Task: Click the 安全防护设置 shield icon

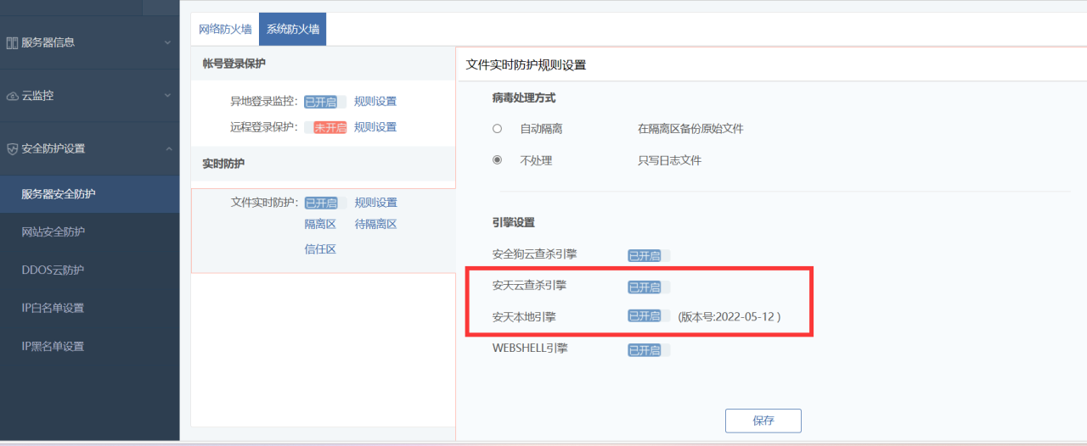Action: pyautogui.click(x=12, y=149)
